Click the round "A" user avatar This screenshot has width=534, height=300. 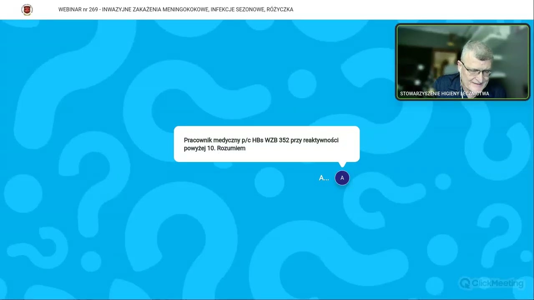(x=342, y=178)
